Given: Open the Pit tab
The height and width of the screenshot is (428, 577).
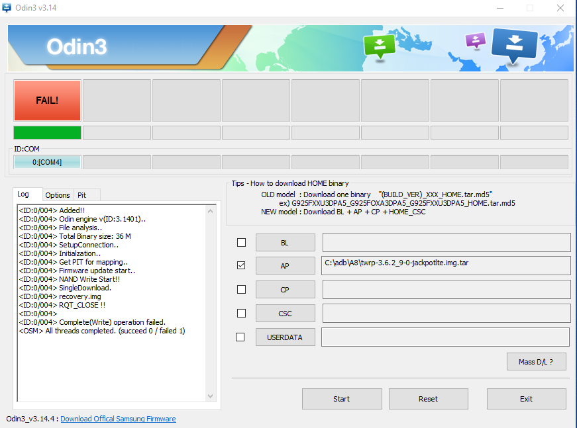Looking at the screenshot, I should [x=82, y=195].
